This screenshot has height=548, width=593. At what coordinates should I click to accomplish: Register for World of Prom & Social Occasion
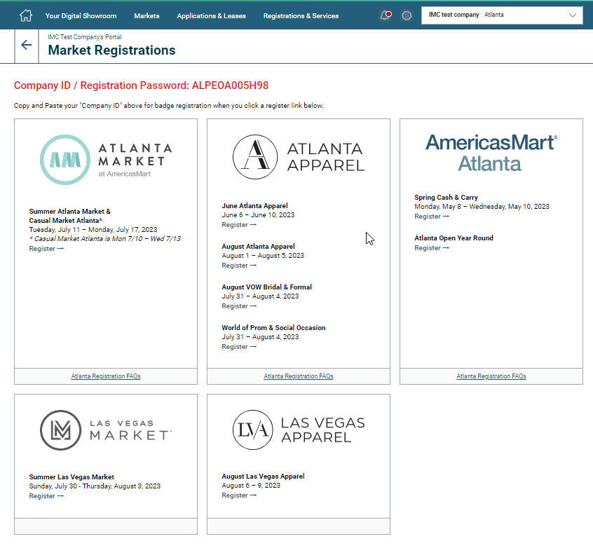point(239,347)
